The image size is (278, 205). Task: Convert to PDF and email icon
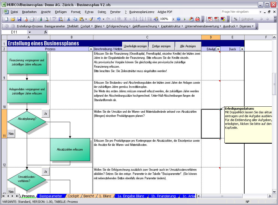point(216,19)
